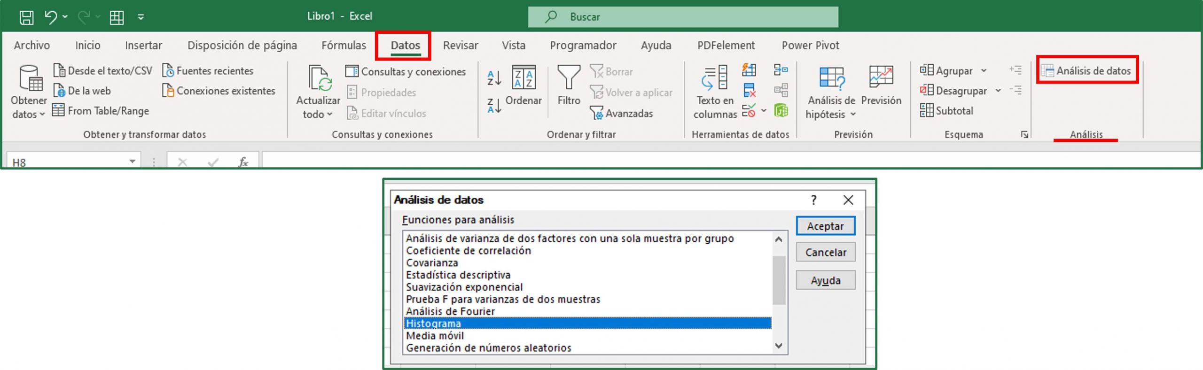Viewport: 1203px width, 370px height.
Task: Toggle the Filtro funnel button
Action: [x=569, y=85]
